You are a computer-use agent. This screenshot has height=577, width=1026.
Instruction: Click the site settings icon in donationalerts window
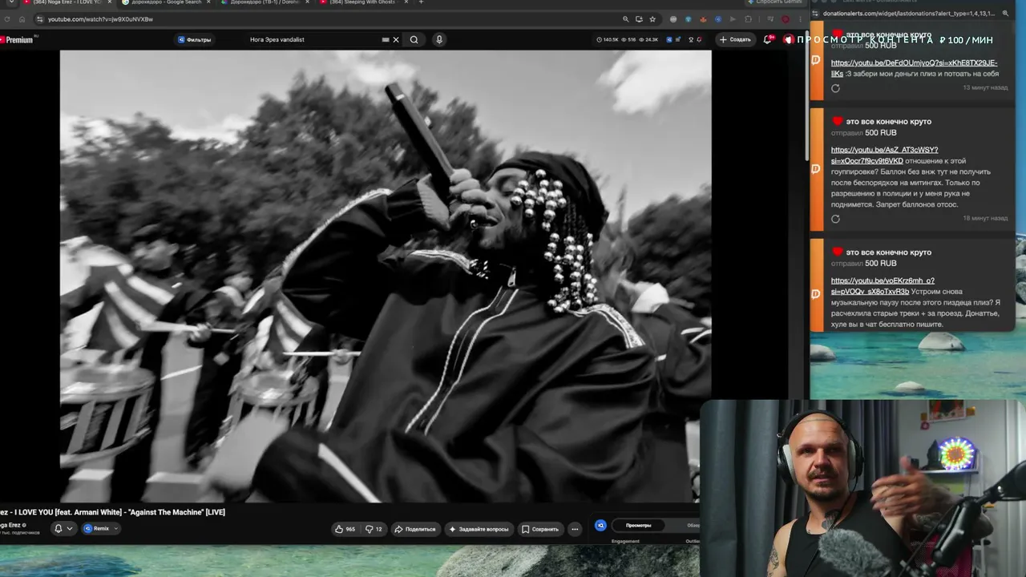tap(816, 14)
